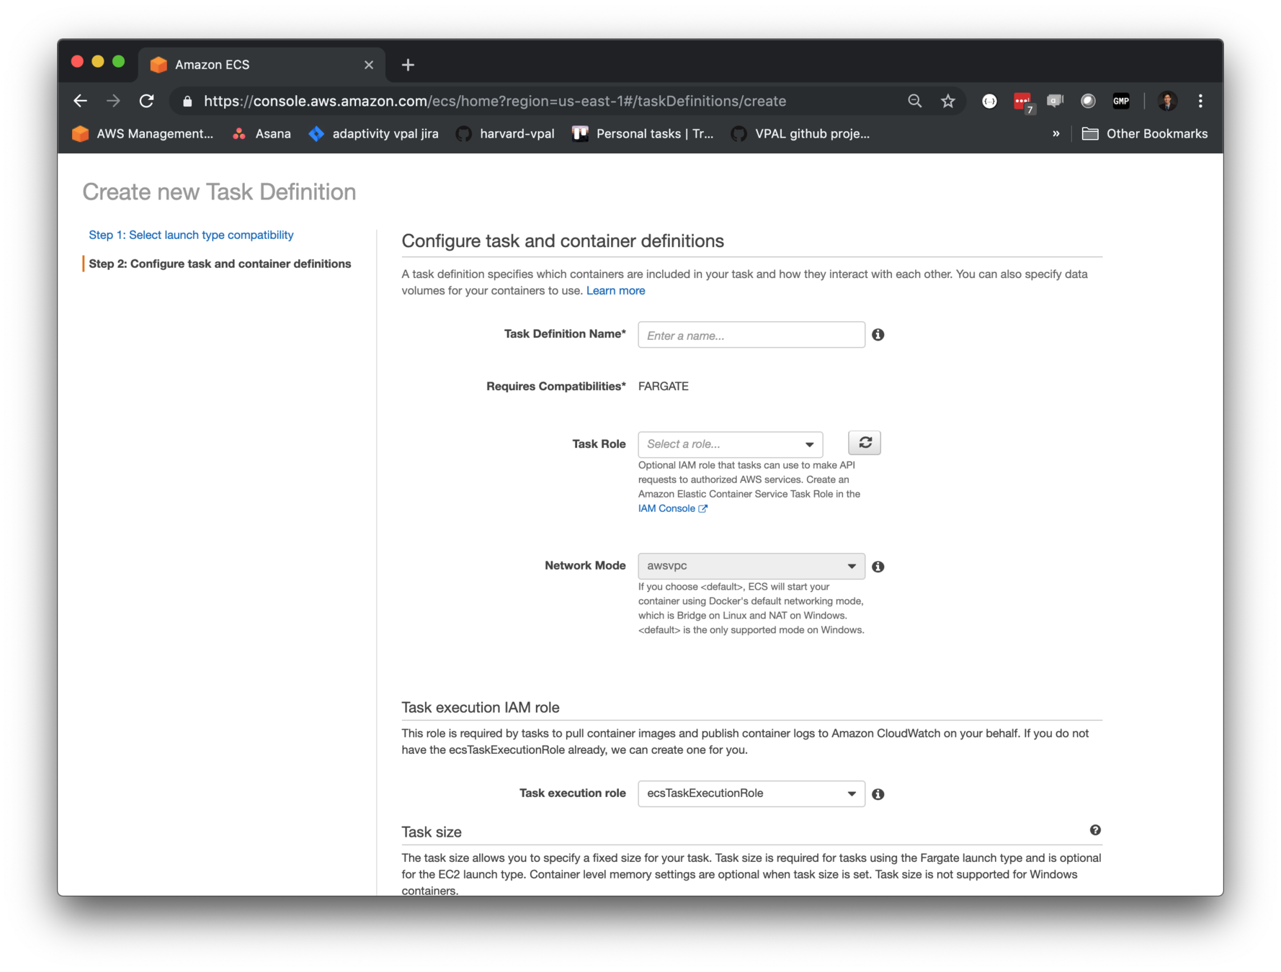
Task: Refresh the Task Role list
Action: (x=865, y=443)
